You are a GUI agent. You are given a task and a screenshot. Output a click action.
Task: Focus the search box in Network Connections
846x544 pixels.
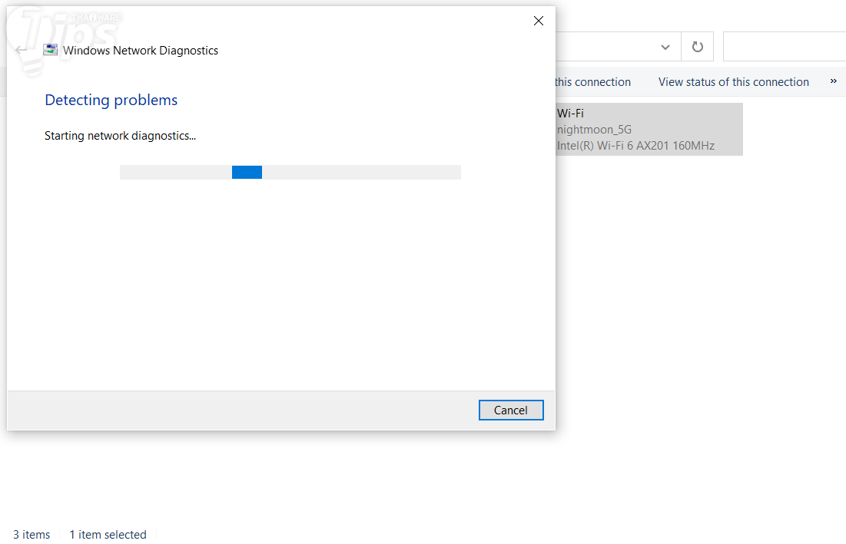[785, 47]
